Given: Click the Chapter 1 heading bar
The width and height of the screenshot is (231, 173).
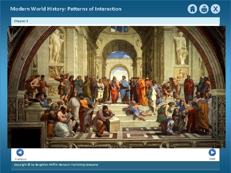Looking at the screenshot, I should [x=116, y=21].
